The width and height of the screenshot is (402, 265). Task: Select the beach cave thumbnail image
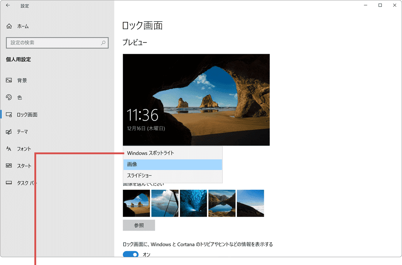(x=136, y=203)
